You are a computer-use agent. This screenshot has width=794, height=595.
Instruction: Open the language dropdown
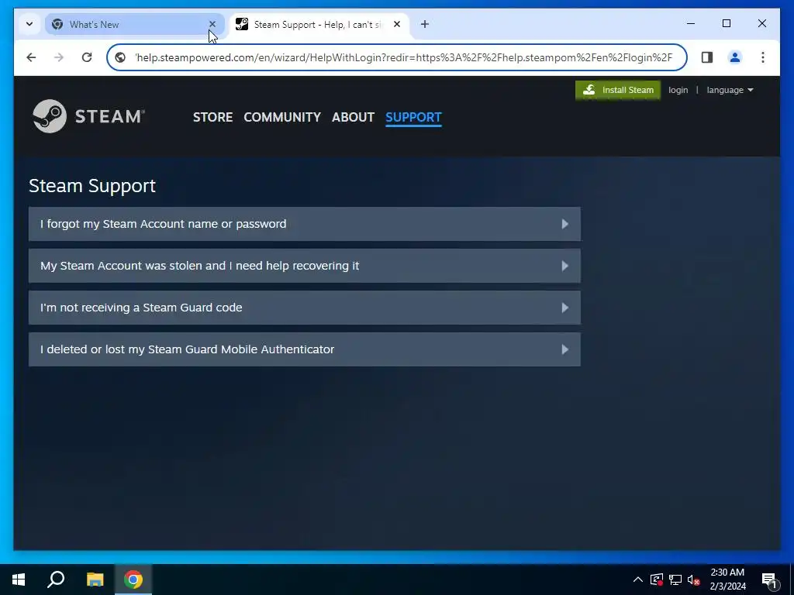[x=730, y=90]
